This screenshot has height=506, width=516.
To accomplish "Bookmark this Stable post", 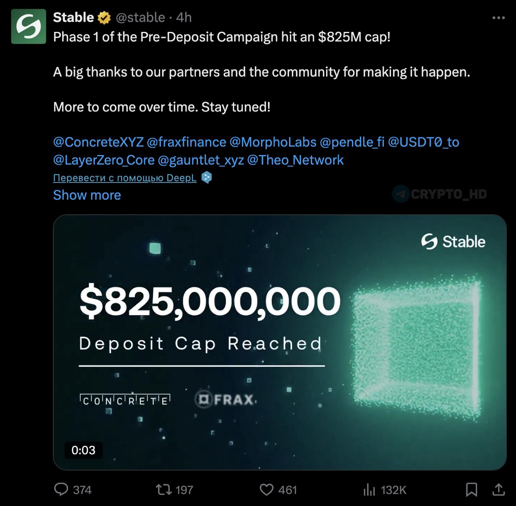I will pyautogui.click(x=471, y=489).
